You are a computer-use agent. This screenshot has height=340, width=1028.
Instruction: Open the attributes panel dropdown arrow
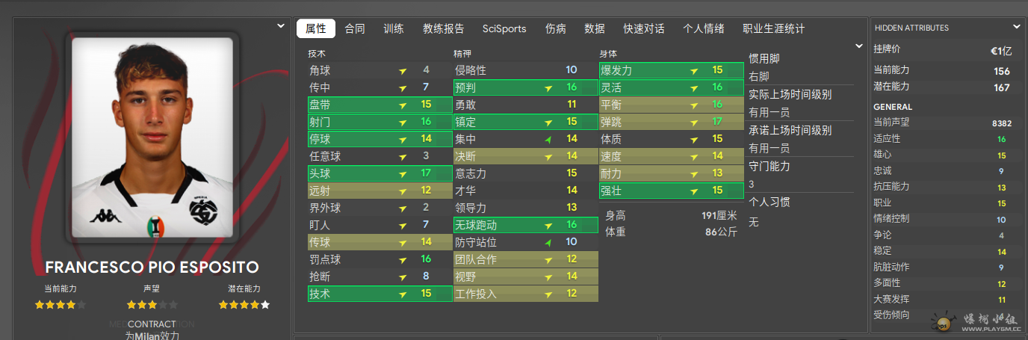(859, 46)
